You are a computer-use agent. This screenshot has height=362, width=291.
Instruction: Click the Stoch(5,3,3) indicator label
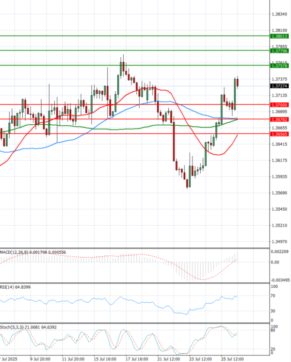28,327
